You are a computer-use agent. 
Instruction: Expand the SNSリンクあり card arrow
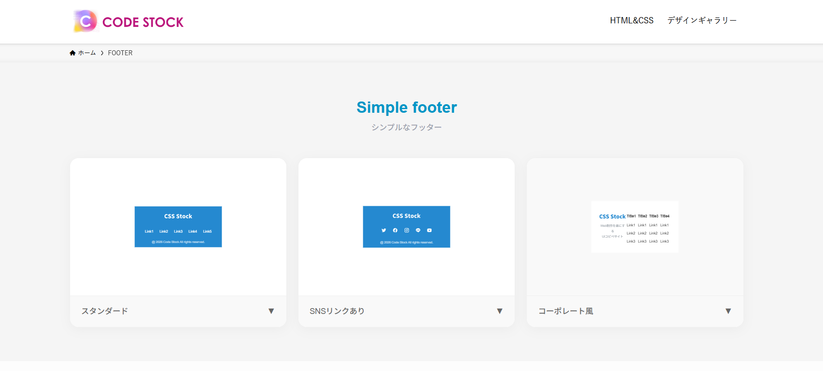pyautogui.click(x=499, y=311)
